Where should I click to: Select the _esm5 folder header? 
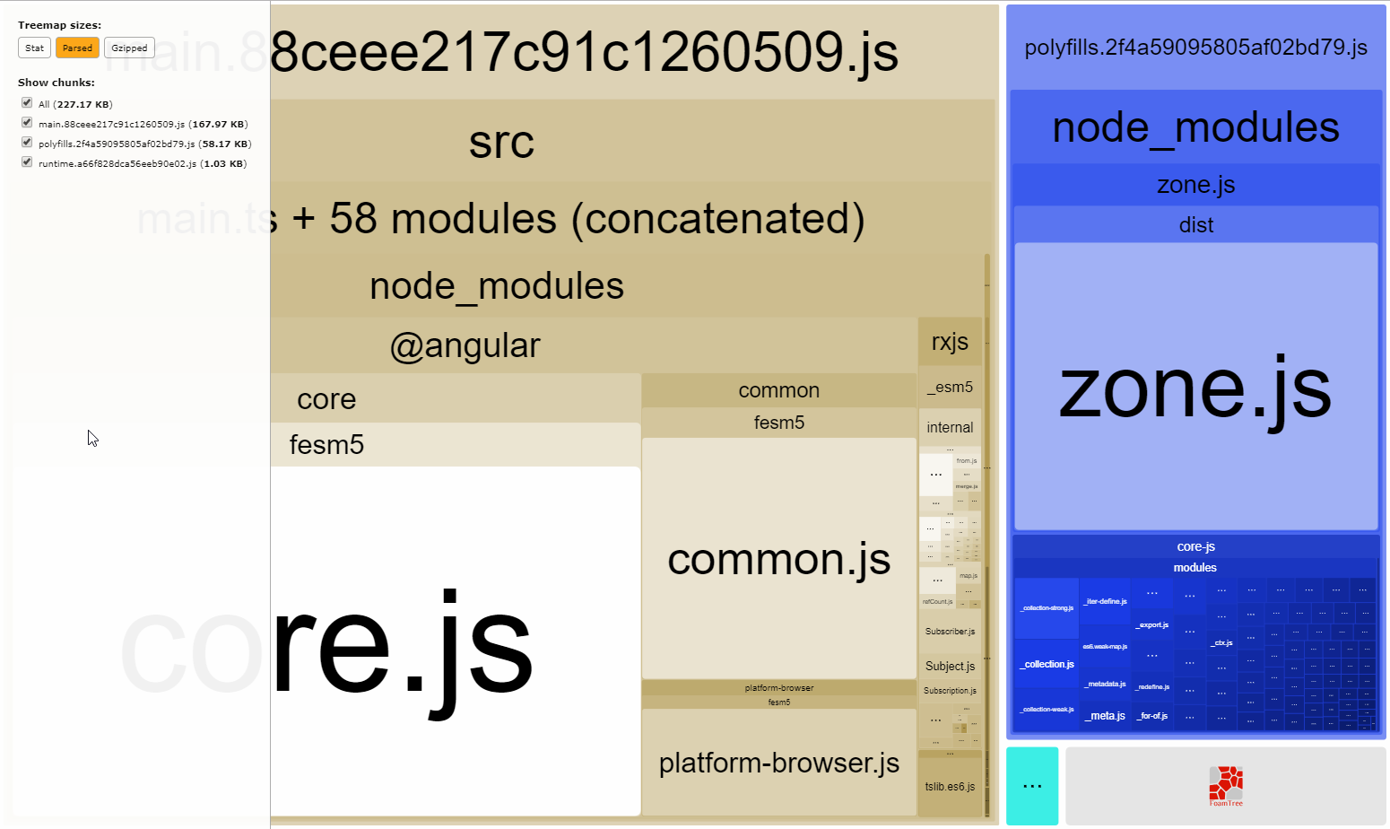point(950,388)
